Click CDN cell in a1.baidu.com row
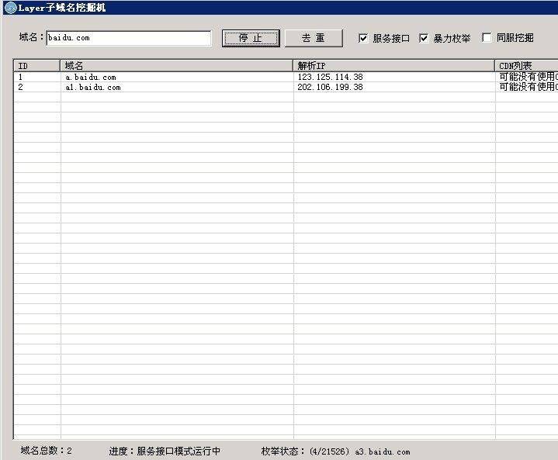This screenshot has width=558, height=460. click(x=529, y=87)
